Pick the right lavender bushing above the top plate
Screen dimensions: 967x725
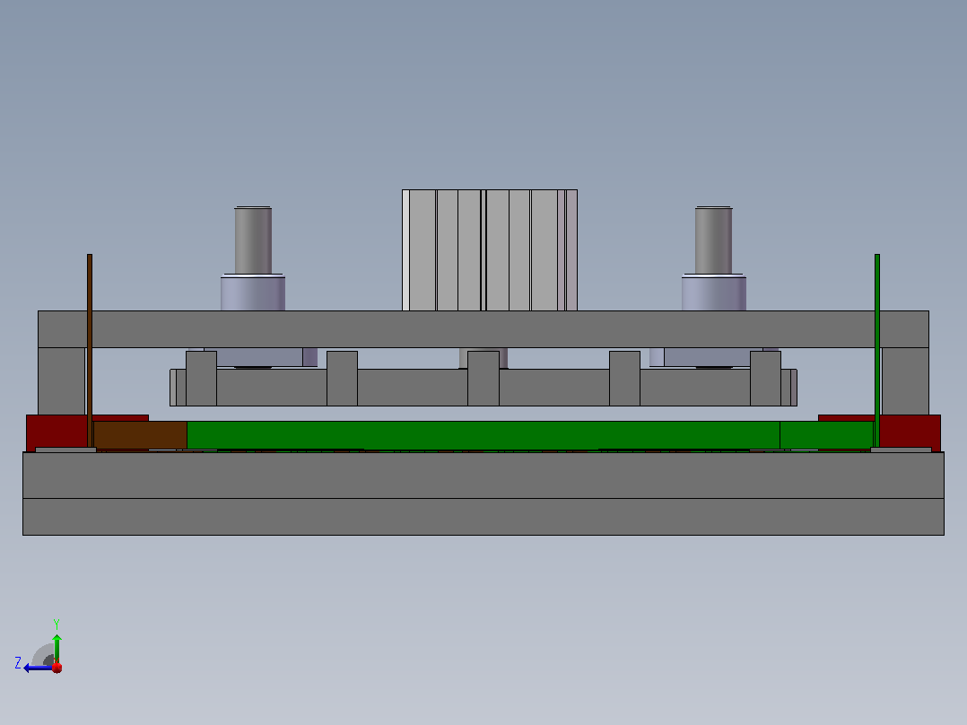tap(713, 293)
